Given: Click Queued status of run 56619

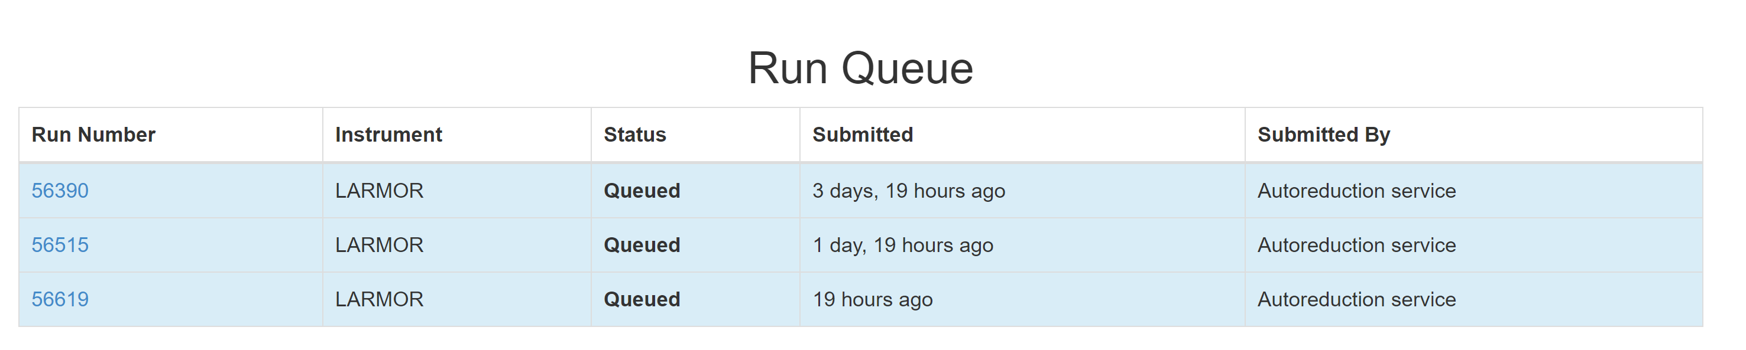Looking at the screenshot, I should (641, 299).
